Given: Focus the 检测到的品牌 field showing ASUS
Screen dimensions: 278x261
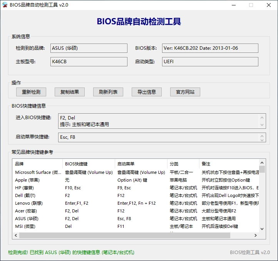Looking at the screenshot, I should click(89, 48).
